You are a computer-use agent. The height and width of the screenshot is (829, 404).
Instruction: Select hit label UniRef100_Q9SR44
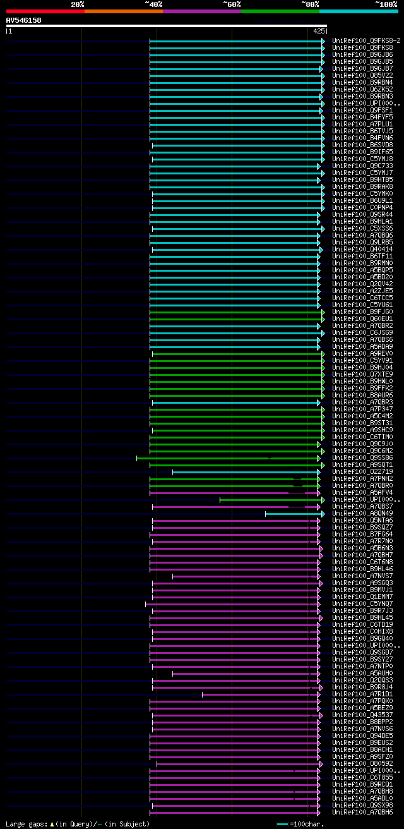tap(363, 214)
